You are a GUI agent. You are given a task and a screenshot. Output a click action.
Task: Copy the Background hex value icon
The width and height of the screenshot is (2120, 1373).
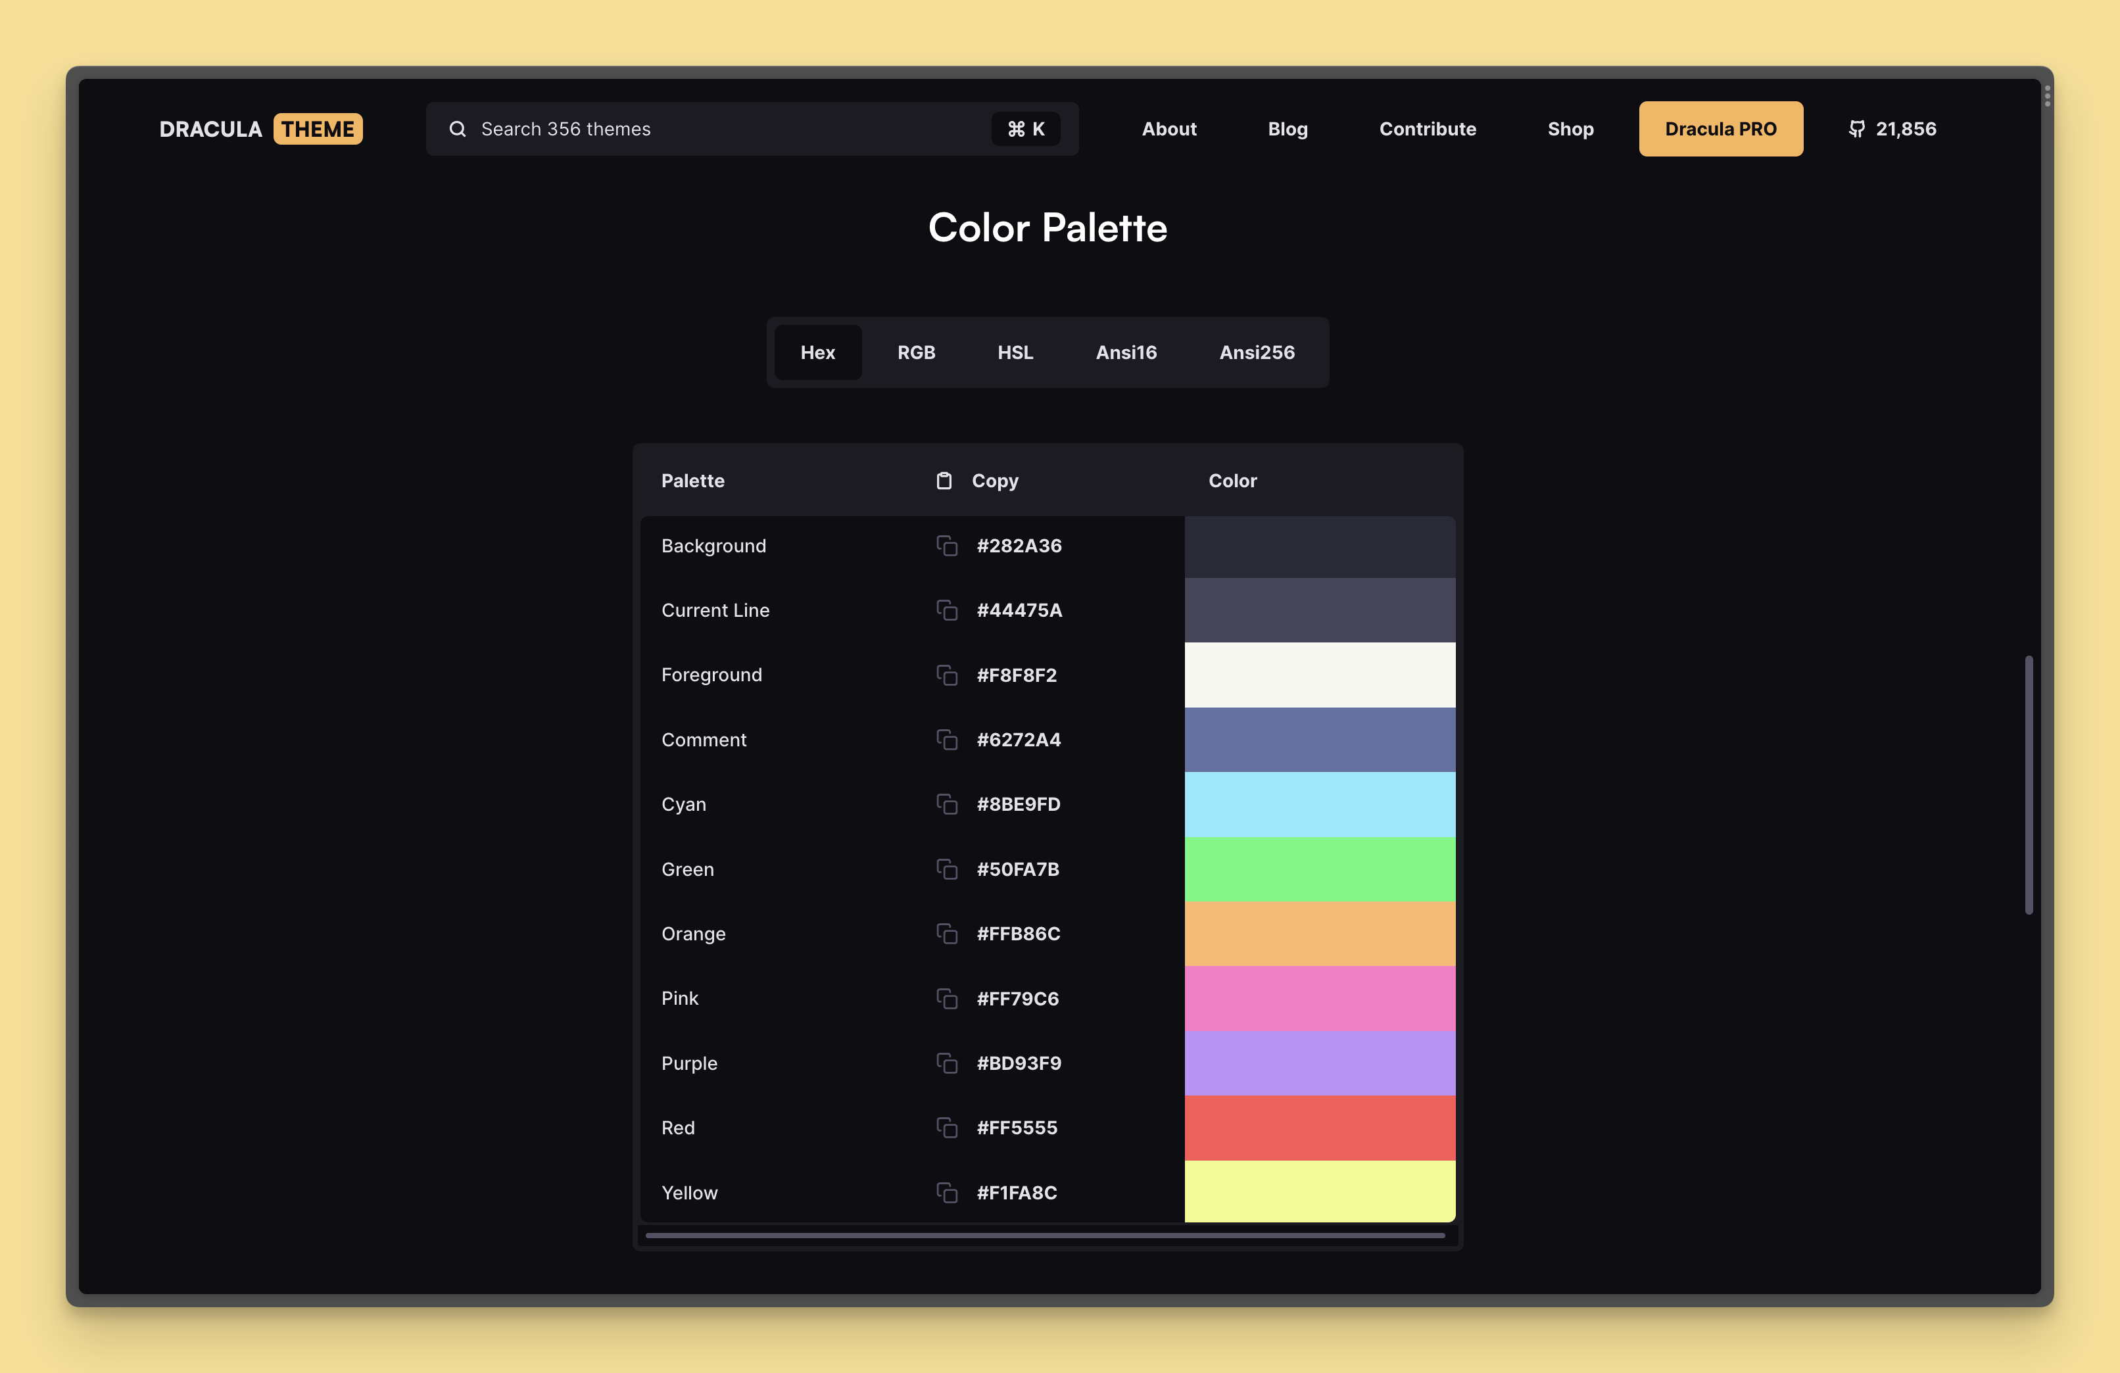click(x=946, y=545)
